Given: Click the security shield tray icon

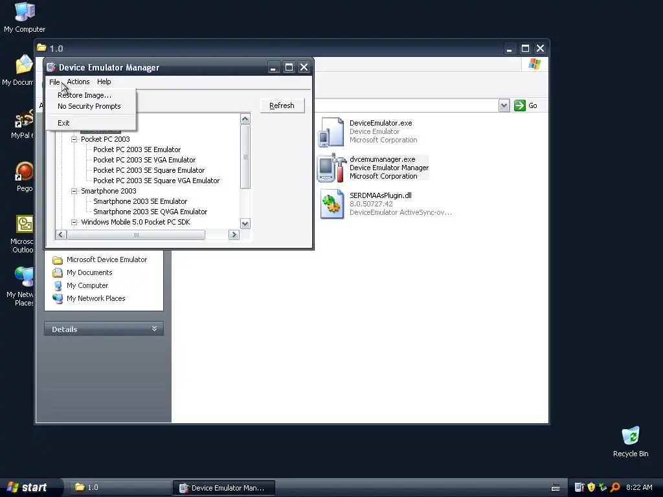Looking at the screenshot, I should click(591, 487).
